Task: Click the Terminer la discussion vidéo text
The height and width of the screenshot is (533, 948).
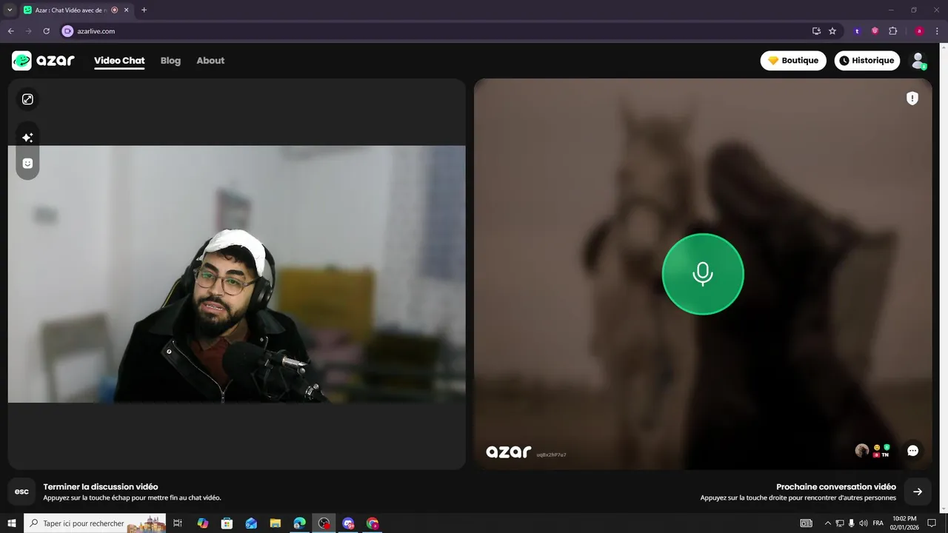Action: [x=101, y=486]
